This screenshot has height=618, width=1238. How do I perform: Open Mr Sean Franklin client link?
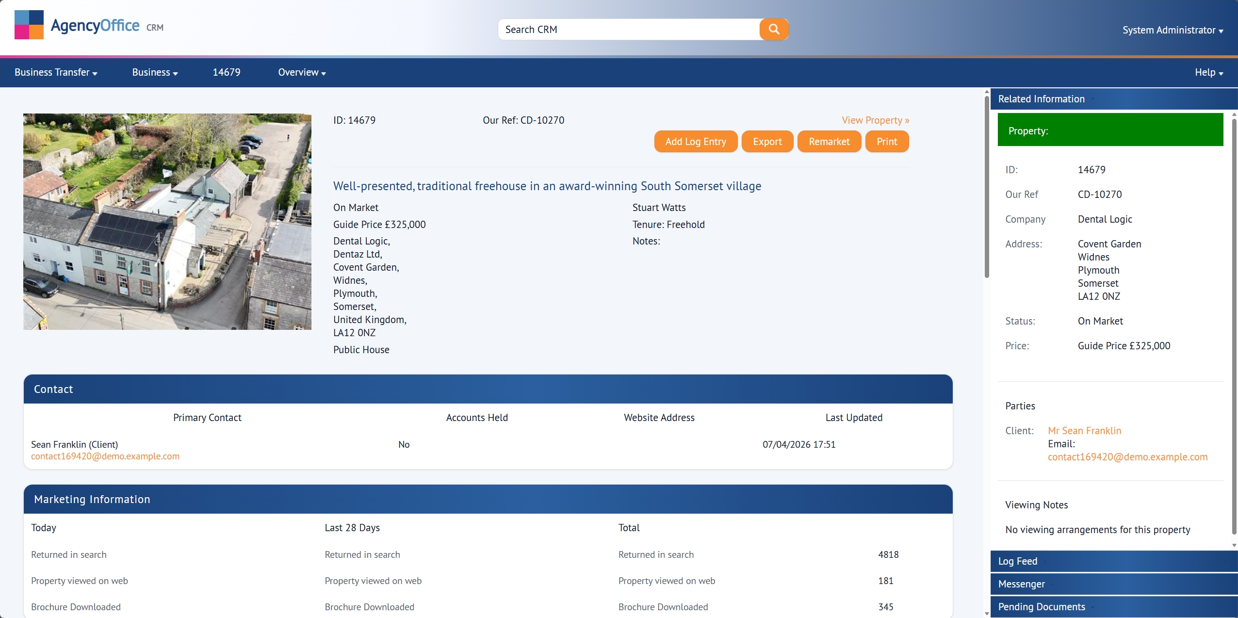coord(1084,431)
